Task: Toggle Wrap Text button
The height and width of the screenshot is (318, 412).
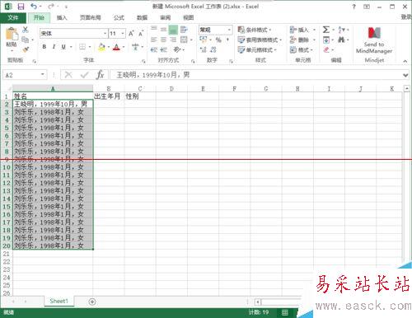Action: click(x=184, y=30)
